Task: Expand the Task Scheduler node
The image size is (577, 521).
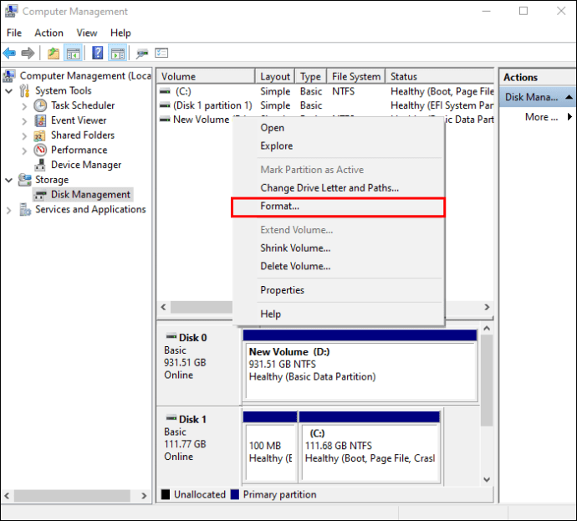Action: click(24, 106)
